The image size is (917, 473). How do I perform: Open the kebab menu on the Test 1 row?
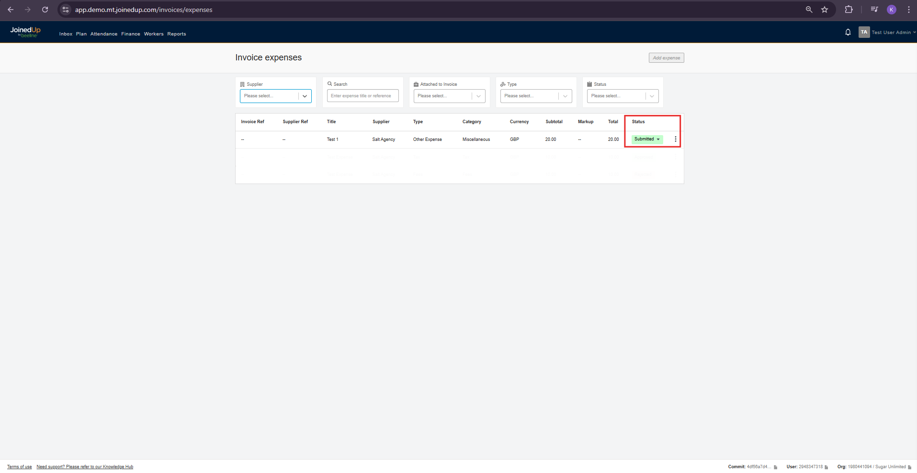tap(675, 139)
